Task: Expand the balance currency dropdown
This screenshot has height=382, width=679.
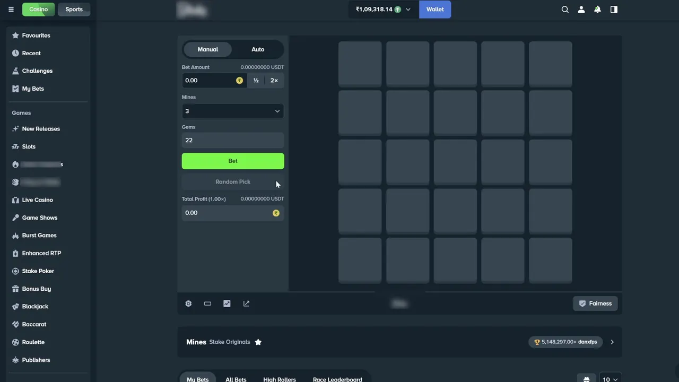Action: (408, 9)
